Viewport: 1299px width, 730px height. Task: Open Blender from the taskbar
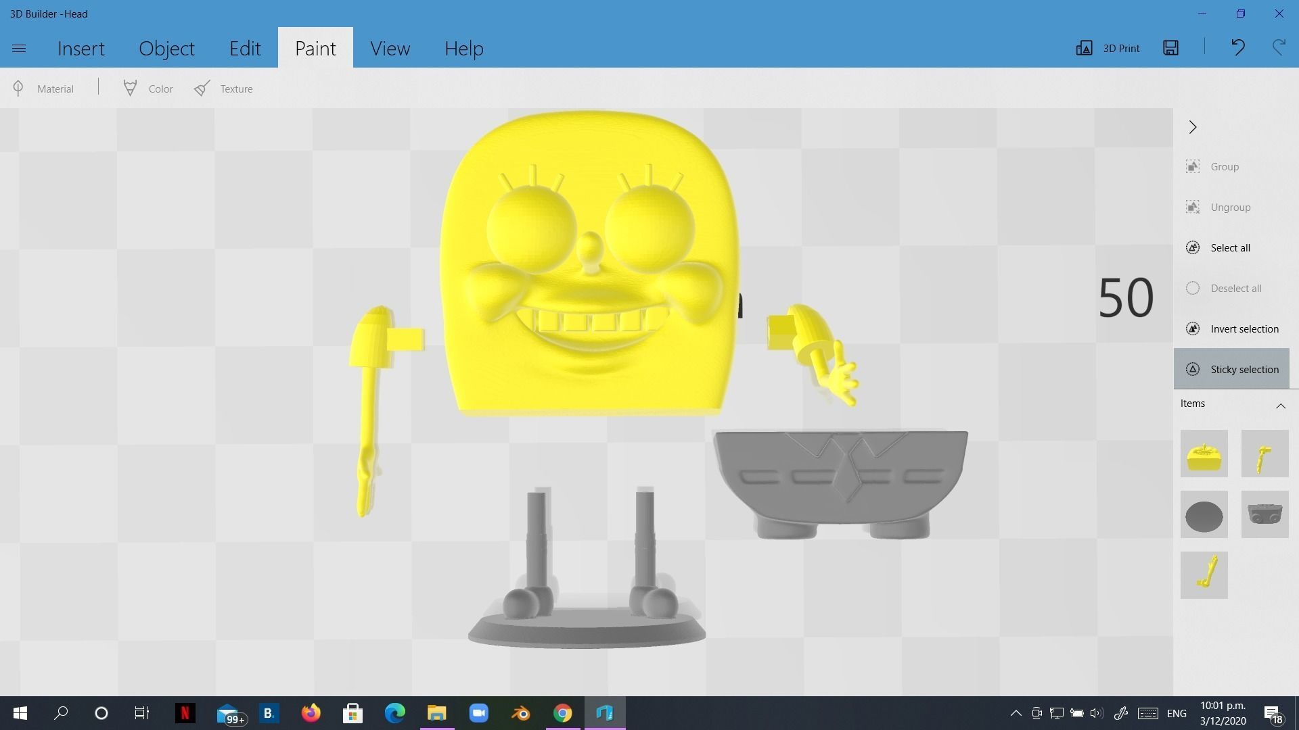(x=520, y=713)
